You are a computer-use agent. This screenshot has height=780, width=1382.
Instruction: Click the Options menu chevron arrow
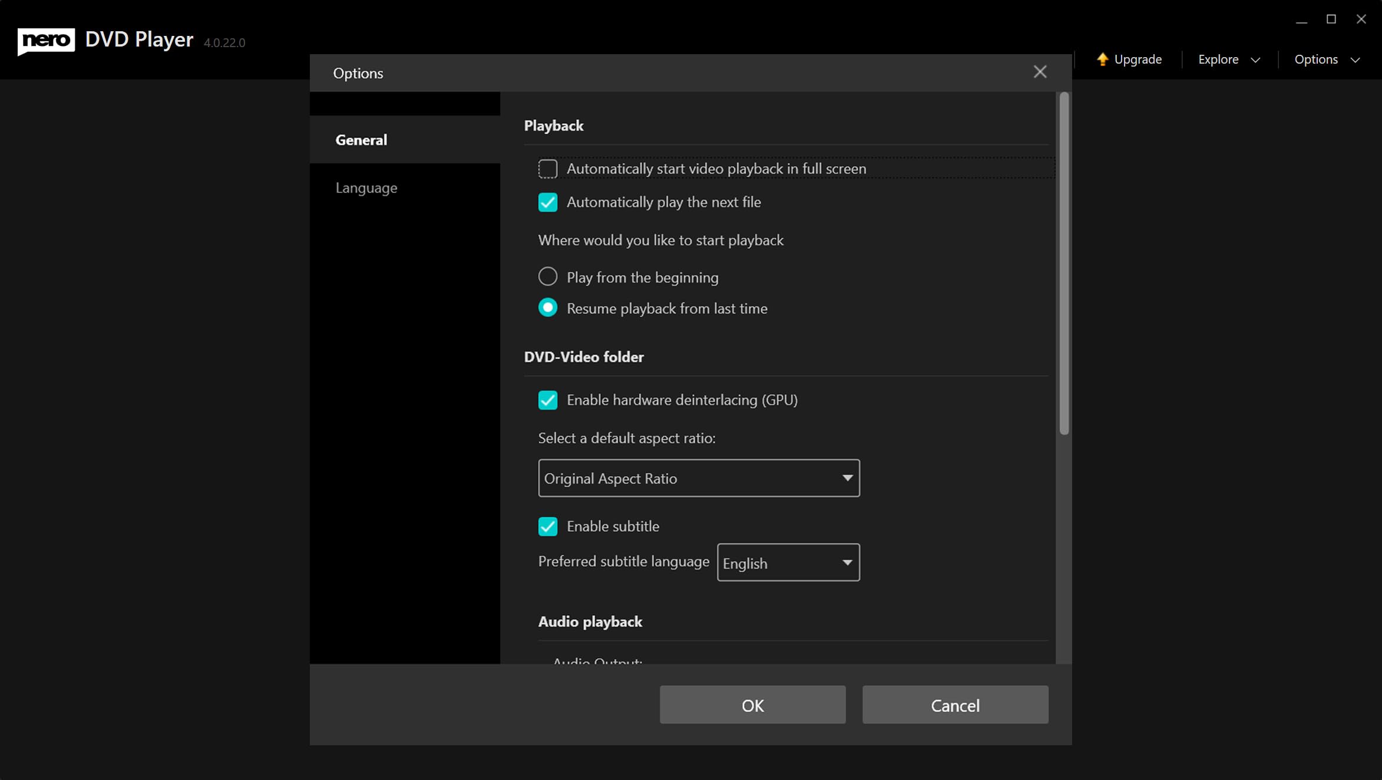click(1355, 60)
